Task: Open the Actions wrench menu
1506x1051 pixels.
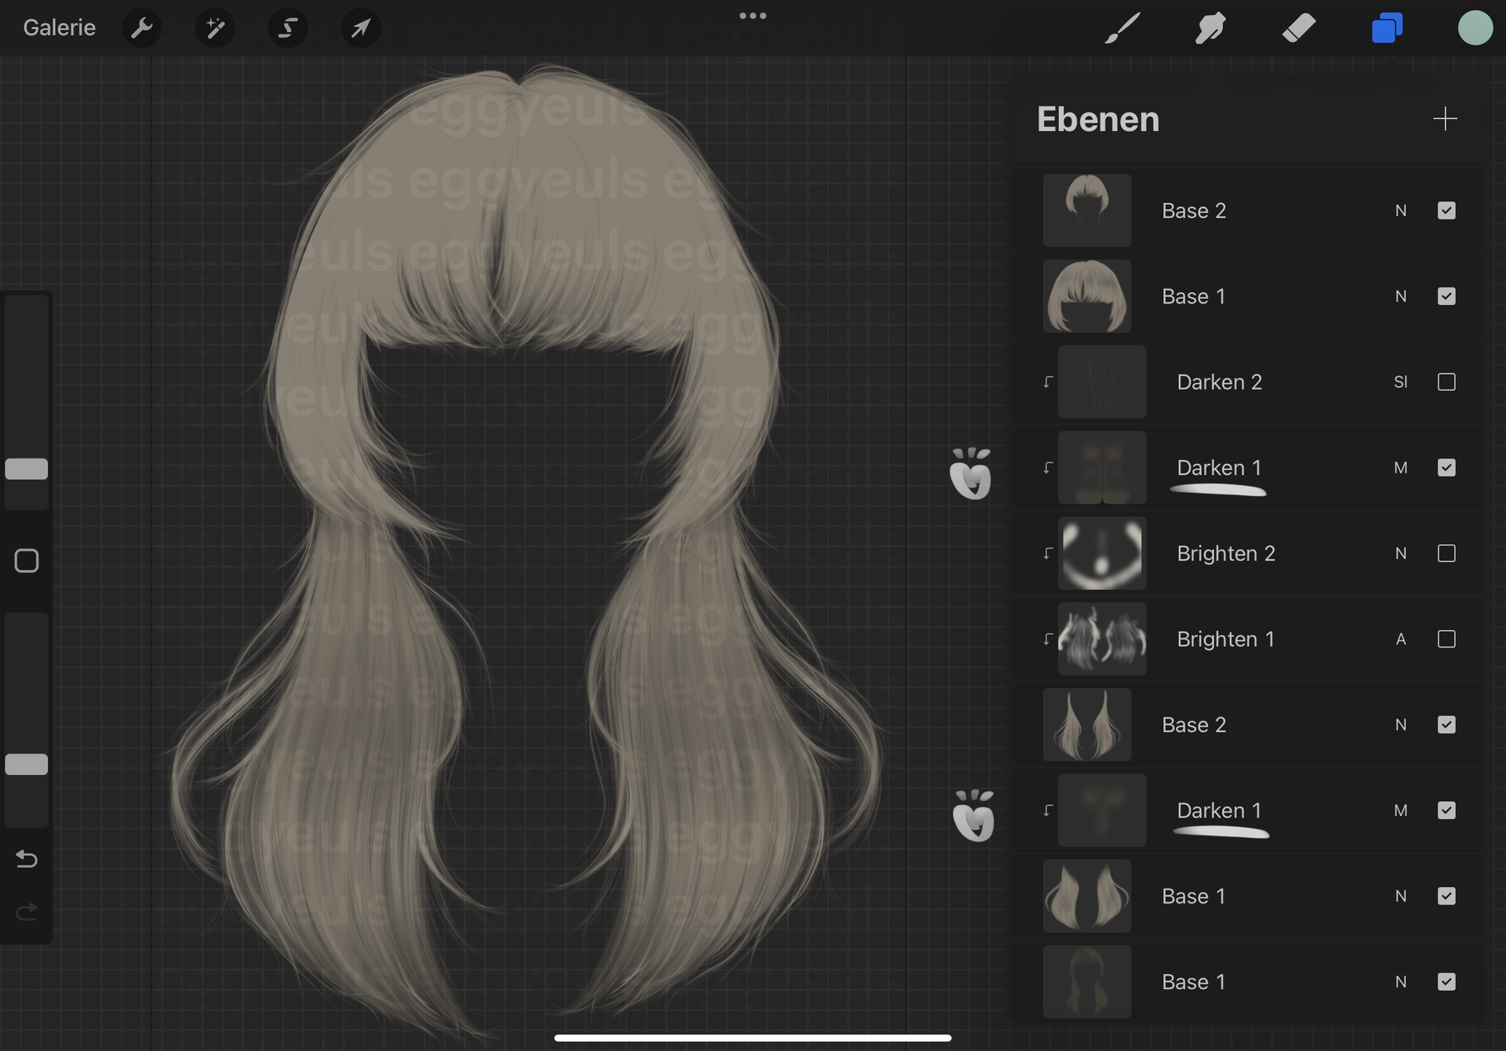Action: tap(142, 28)
